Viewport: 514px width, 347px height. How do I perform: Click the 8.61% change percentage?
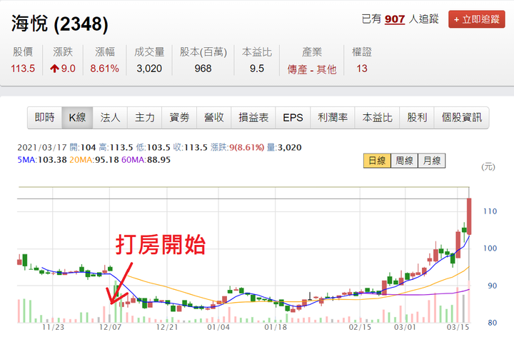(x=104, y=69)
